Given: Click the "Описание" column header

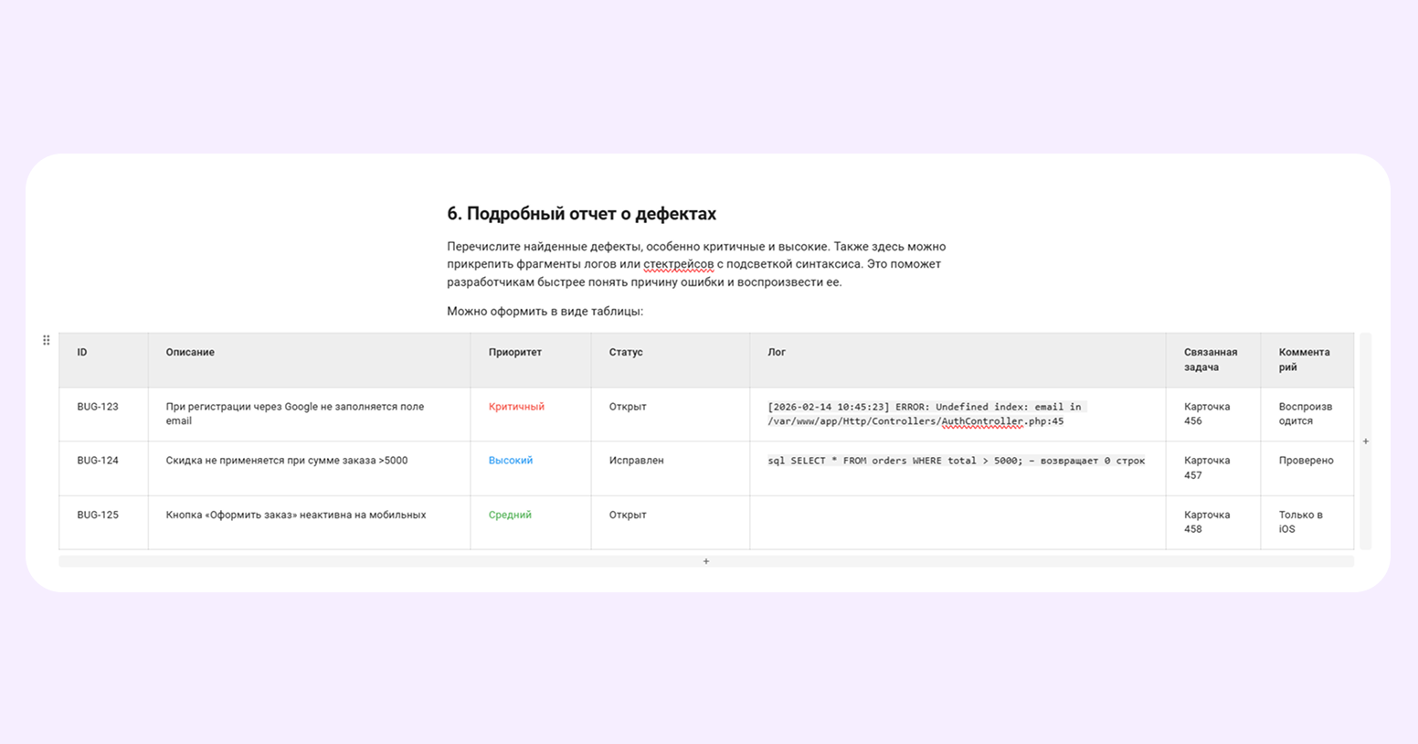Looking at the screenshot, I should (190, 353).
